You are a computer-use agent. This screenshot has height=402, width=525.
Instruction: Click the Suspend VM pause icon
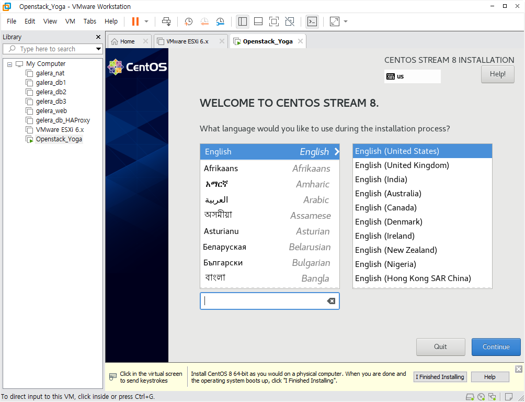pos(135,21)
